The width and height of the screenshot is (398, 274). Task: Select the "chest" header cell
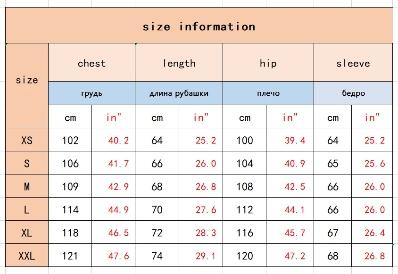pyautogui.click(x=91, y=63)
